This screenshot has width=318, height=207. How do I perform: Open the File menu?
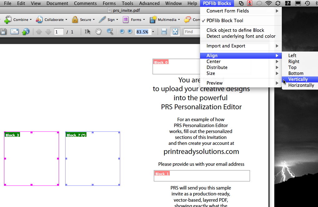8,3
